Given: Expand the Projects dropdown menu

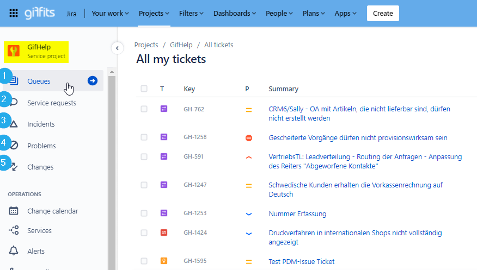Looking at the screenshot, I should tap(154, 13).
